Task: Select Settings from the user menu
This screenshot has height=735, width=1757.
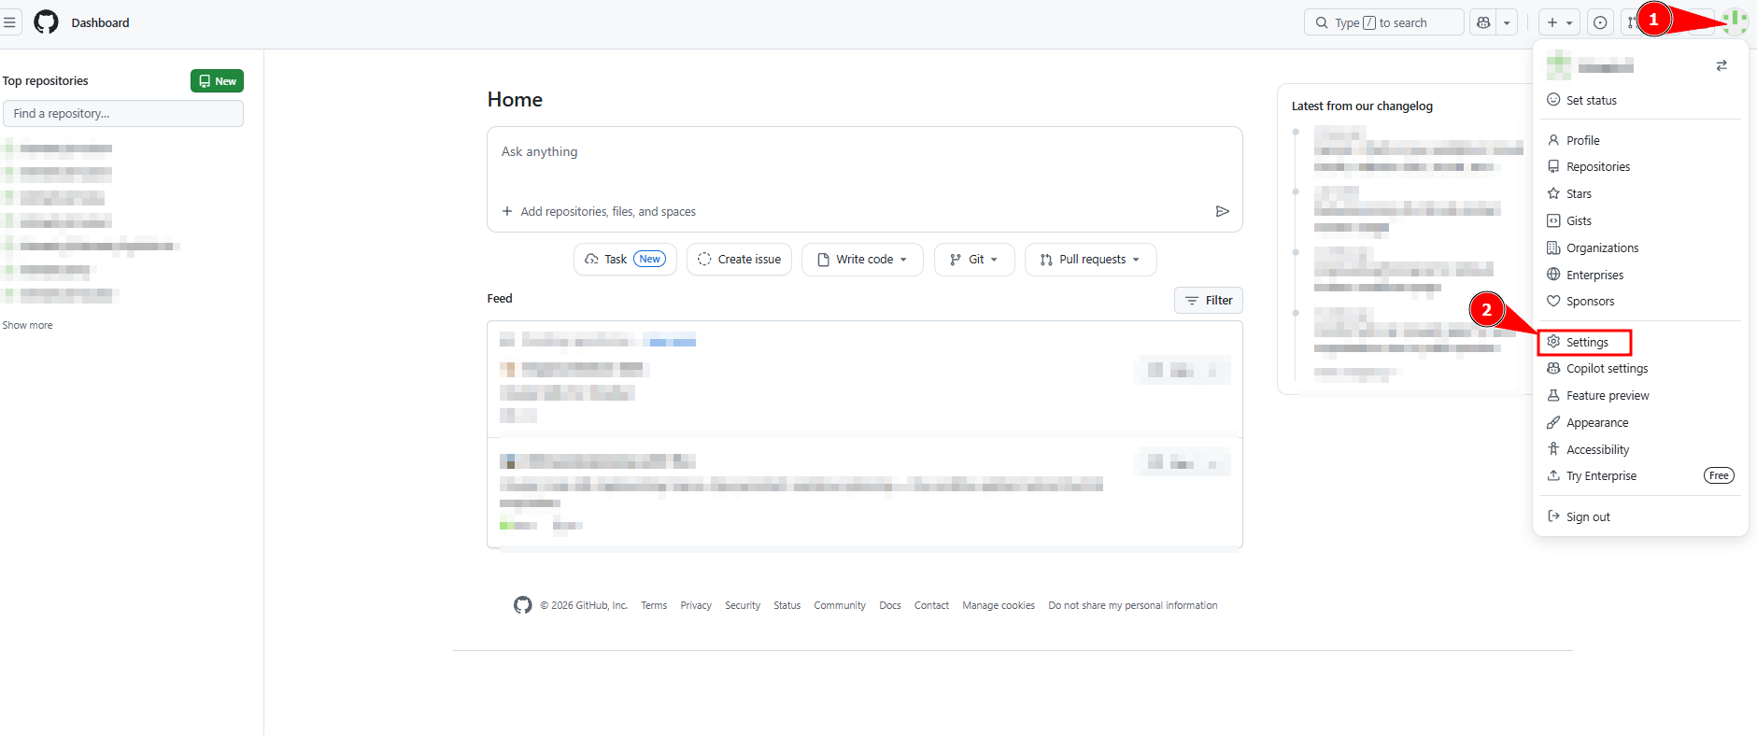Action: (1586, 343)
